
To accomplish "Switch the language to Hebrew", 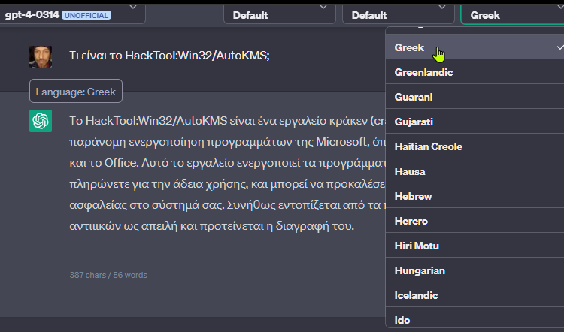I will tap(412, 196).
